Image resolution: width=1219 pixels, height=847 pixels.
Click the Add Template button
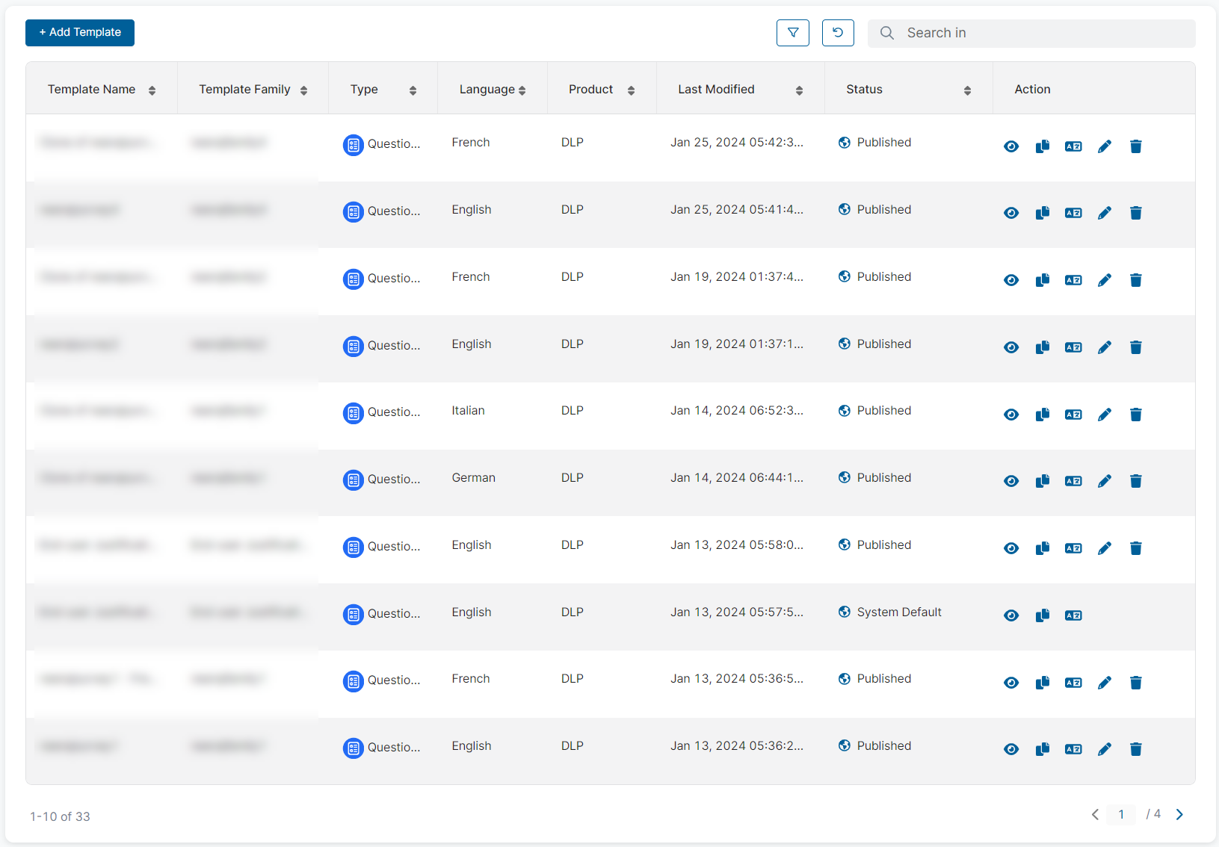[x=79, y=33]
